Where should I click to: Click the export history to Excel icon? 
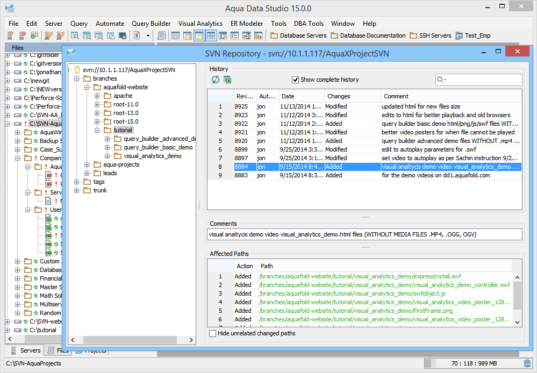click(x=227, y=80)
